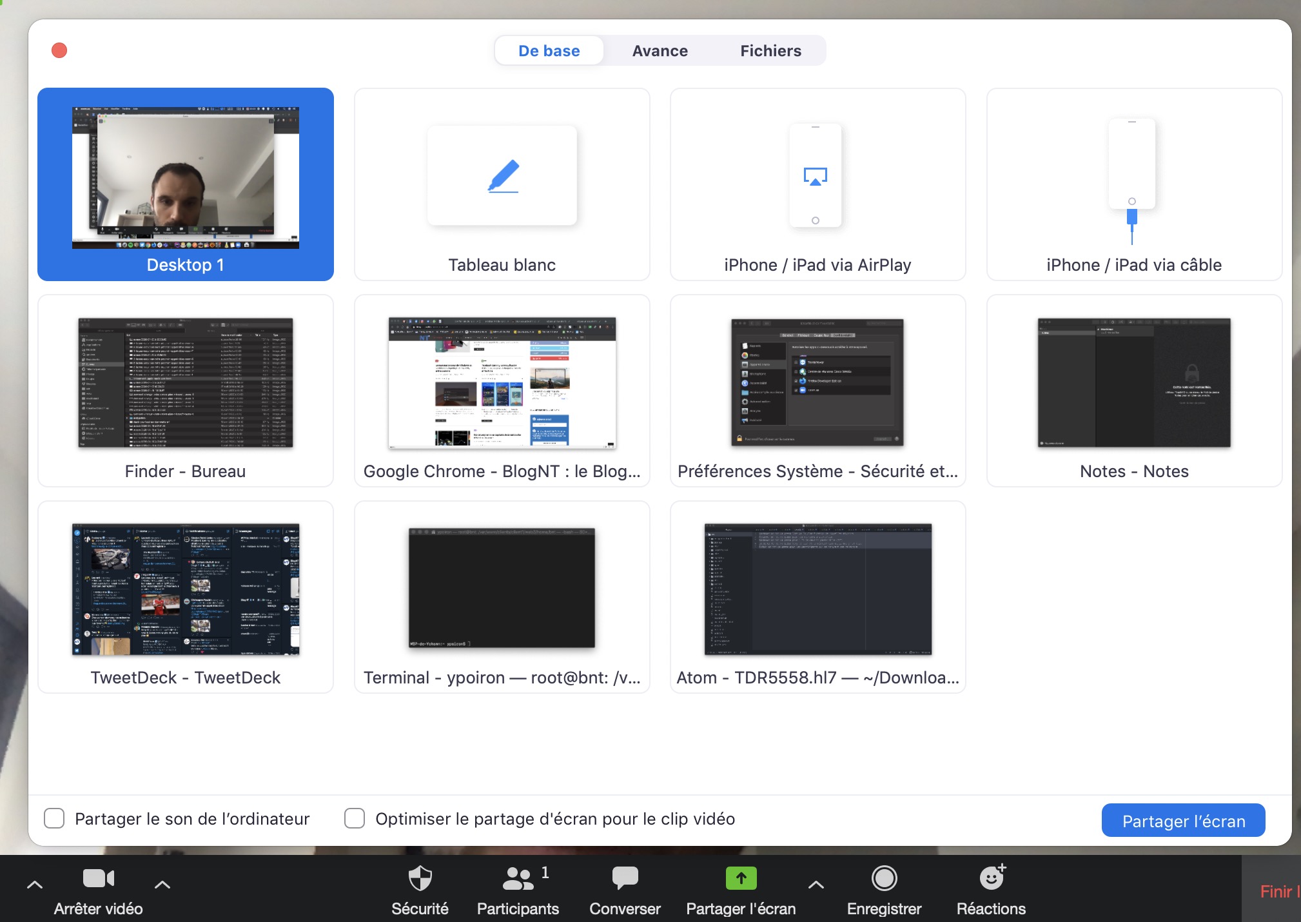1301x922 pixels.
Task: Click the green Partager l'écran icon
Action: point(741,878)
